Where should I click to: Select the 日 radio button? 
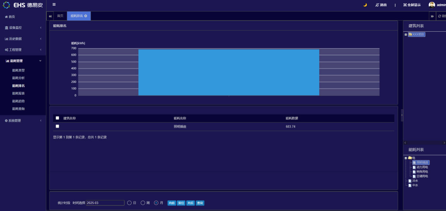click(x=129, y=203)
